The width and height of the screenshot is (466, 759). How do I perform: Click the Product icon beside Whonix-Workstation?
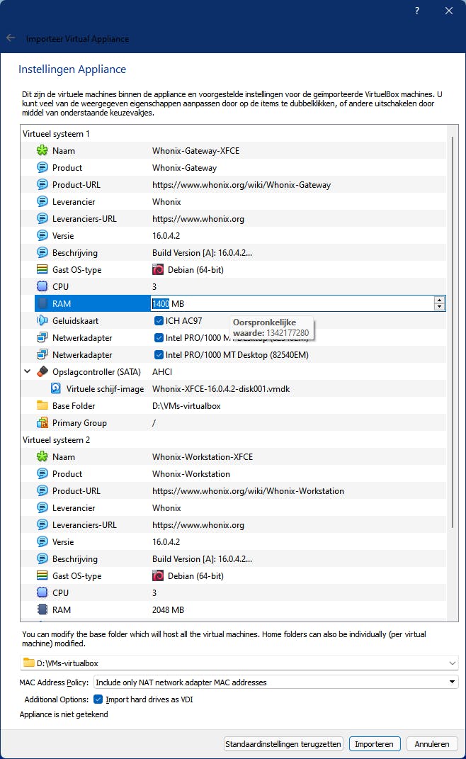click(42, 473)
